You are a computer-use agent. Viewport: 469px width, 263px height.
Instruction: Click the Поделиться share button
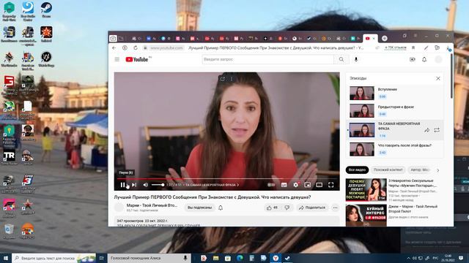(312, 207)
